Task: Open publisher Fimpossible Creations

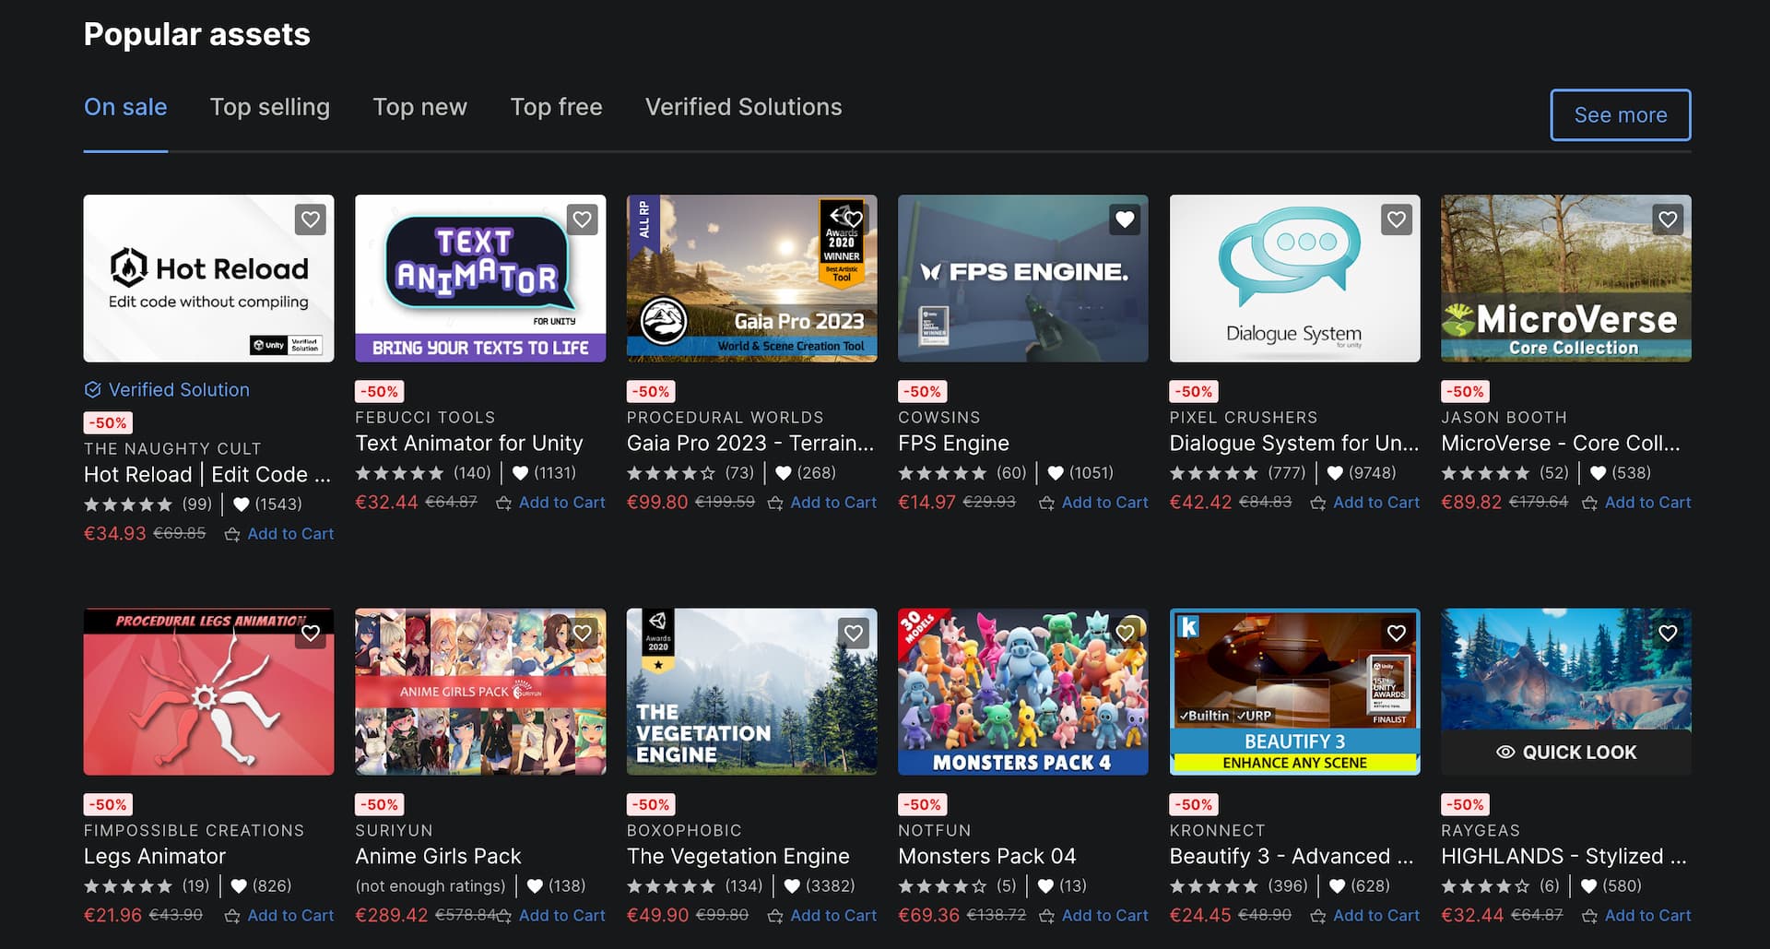Action: point(194,831)
